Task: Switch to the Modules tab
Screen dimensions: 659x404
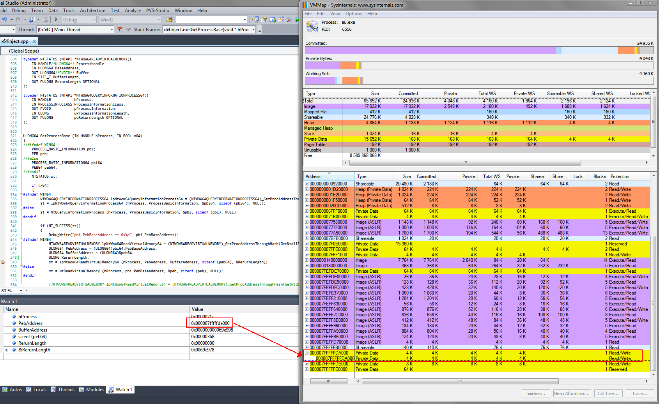Action: click(x=92, y=390)
